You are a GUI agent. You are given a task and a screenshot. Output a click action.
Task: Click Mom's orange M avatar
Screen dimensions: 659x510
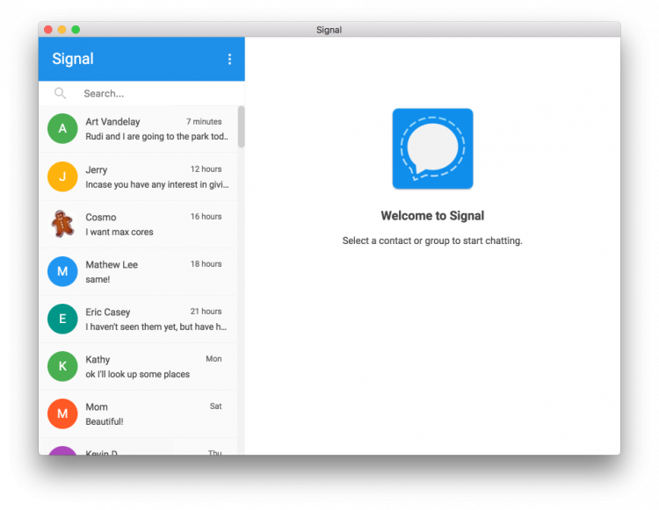pyautogui.click(x=62, y=413)
